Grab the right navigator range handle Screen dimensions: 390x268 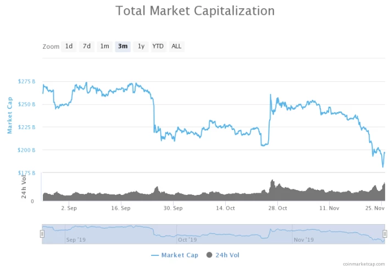click(x=385, y=234)
